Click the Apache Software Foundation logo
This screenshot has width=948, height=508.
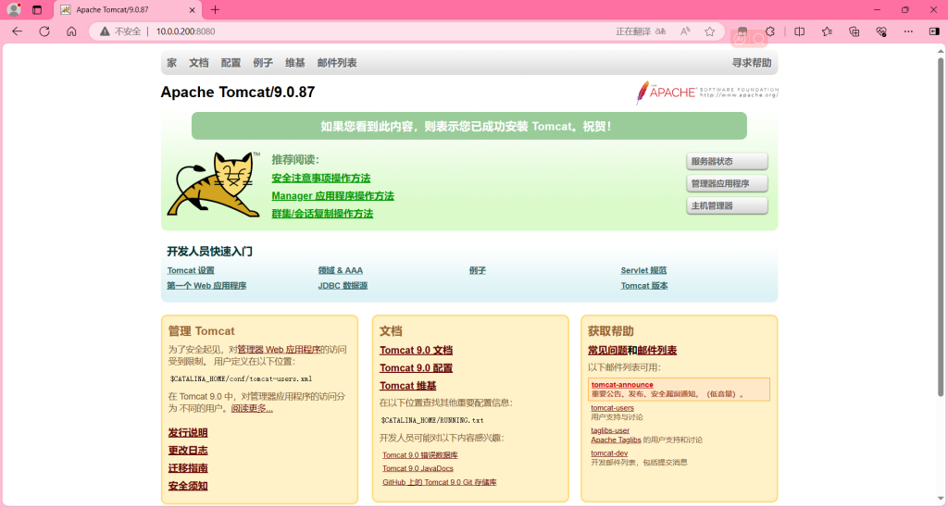pos(706,93)
